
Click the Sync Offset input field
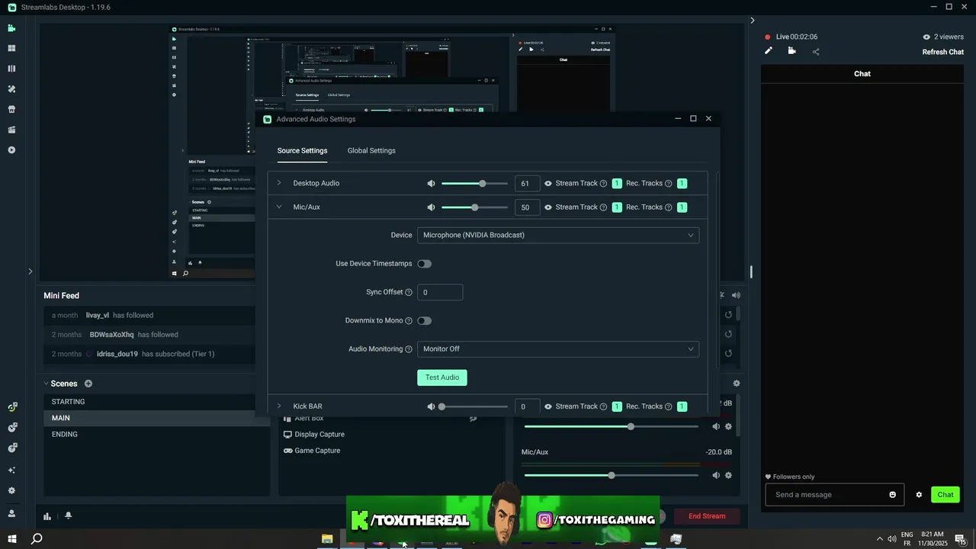coord(440,292)
